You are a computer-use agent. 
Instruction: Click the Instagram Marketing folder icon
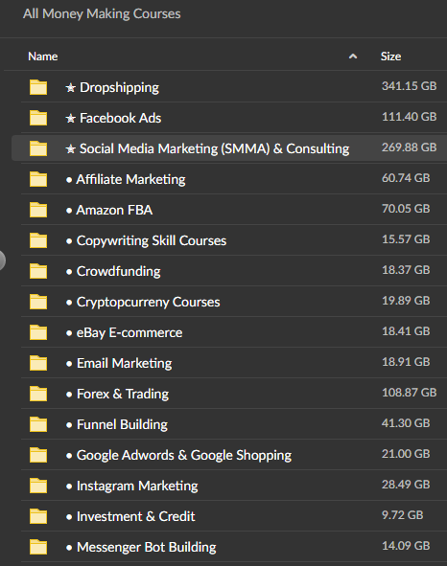(38, 486)
